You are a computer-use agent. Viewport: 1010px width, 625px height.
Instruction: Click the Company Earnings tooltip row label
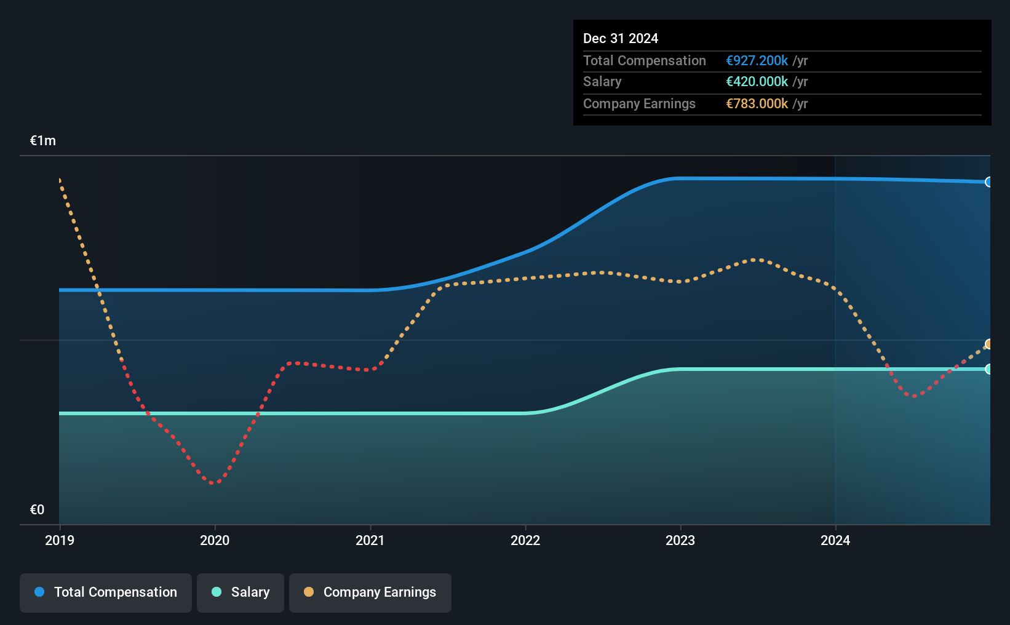(x=639, y=103)
